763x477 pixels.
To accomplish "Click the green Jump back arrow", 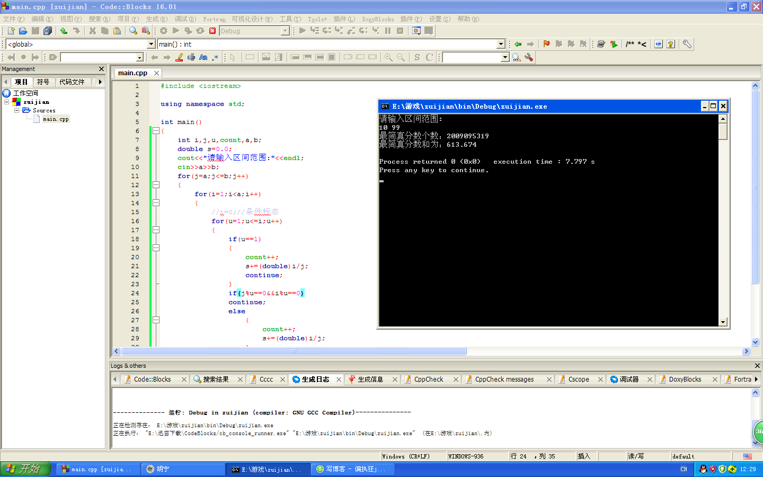I will pyautogui.click(x=518, y=44).
